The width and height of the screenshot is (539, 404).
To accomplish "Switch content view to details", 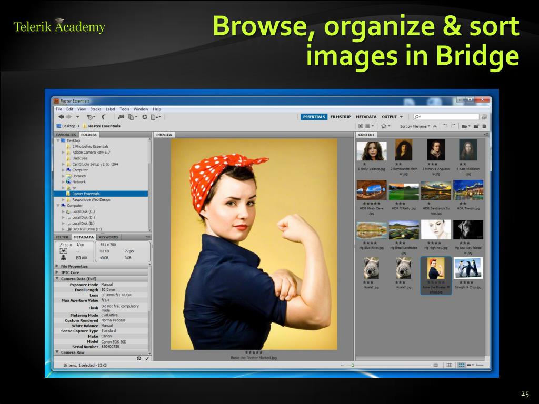I will point(470,365).
